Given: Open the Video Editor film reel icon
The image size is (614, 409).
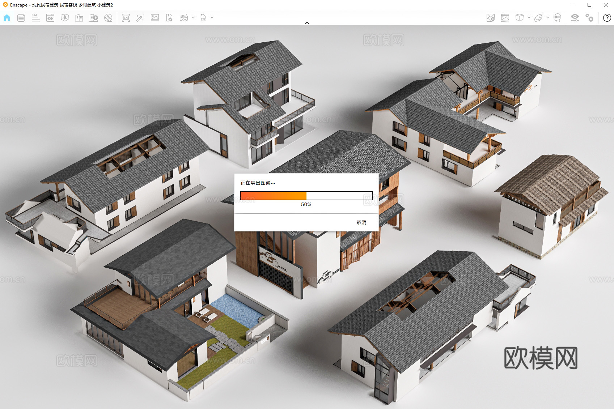Looking at the screenshot, I should (x=108, y=18).
